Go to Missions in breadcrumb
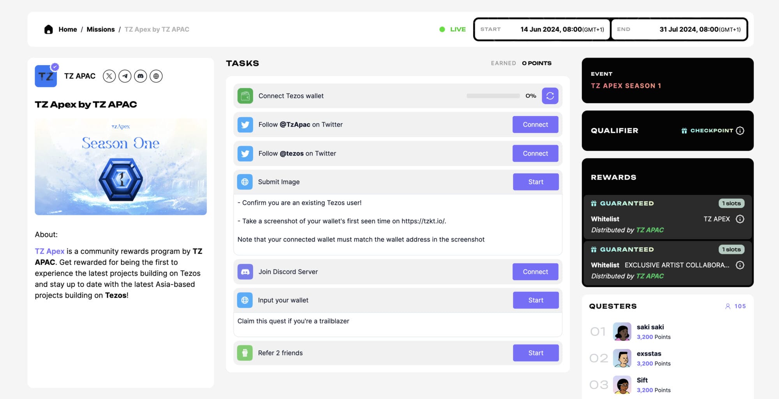The width and height of the screenshot is (779, 399). coord(100,29)
